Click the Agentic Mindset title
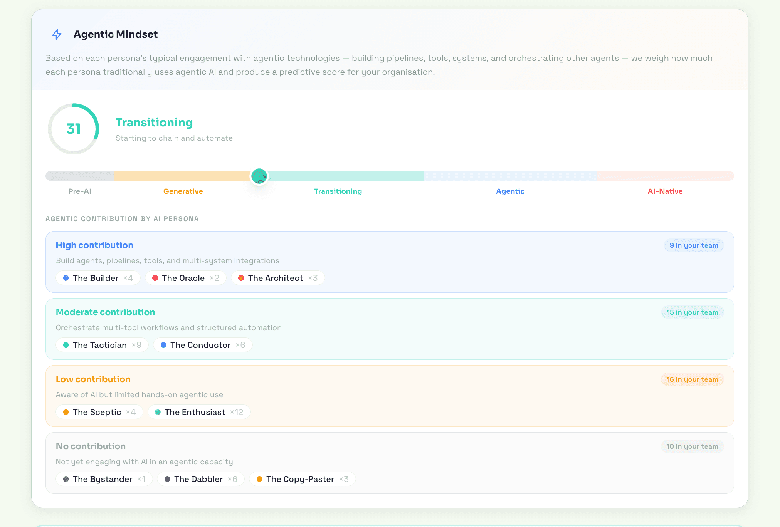Image resolution: width=780 pixels, height=527 pixels. [116, 34]
